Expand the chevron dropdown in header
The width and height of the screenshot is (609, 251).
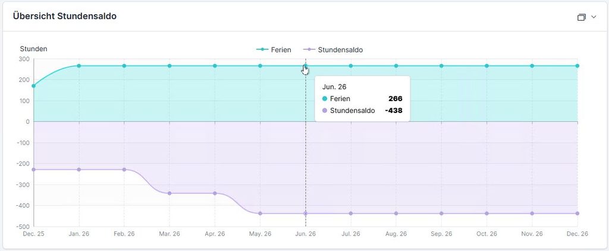click(593, 17)
